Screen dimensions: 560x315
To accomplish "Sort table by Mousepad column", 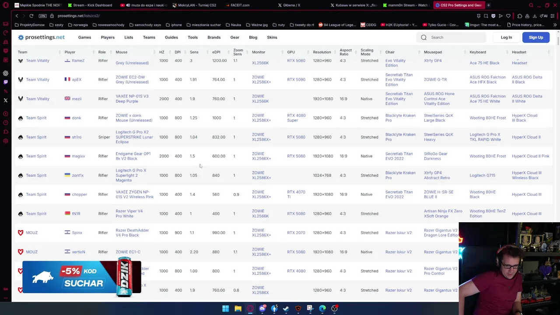I will (x=433, y=52).
